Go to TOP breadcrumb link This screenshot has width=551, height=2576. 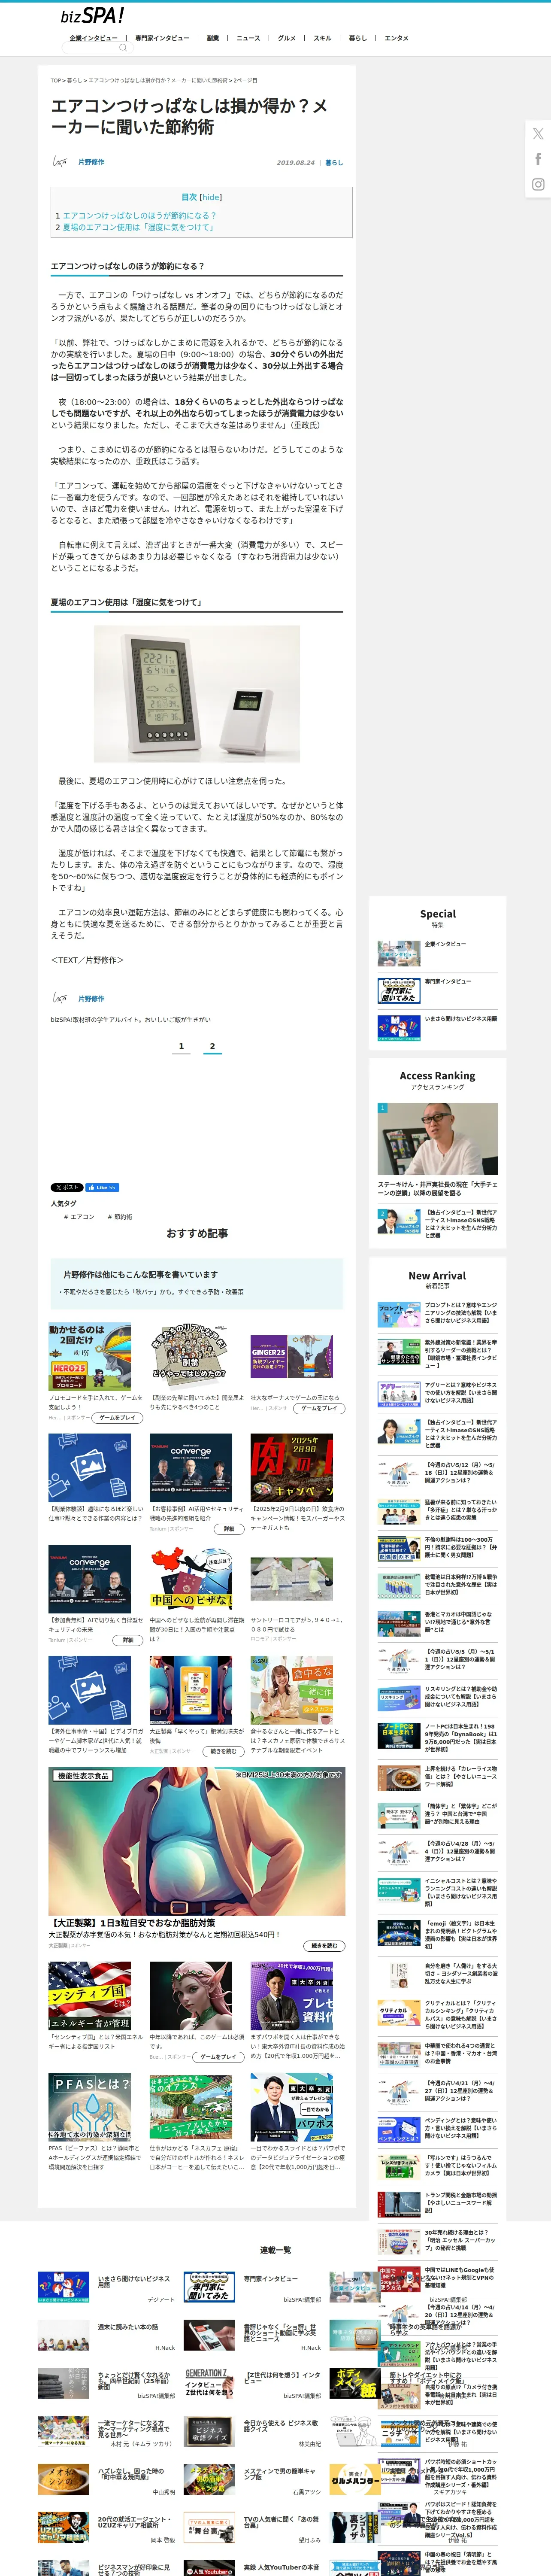point(56,80)
